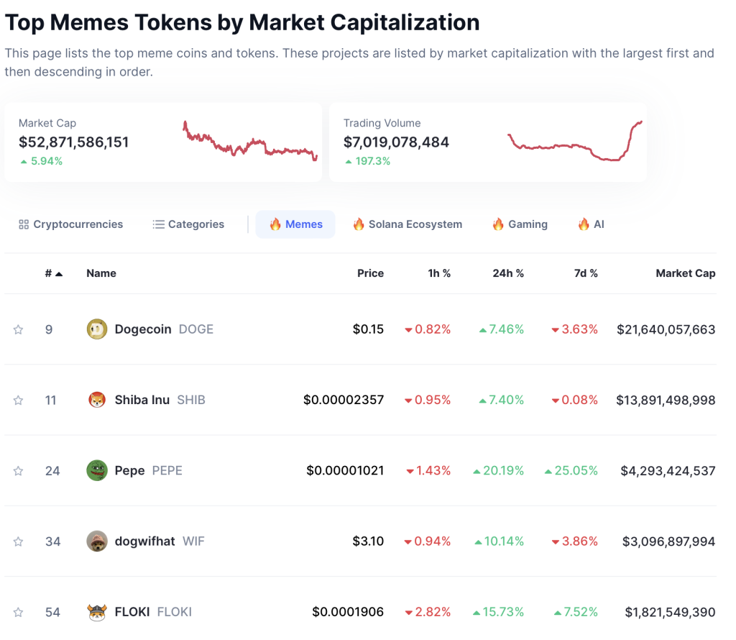This screenshot has width=736, height=640.
Task: Select the Cryptocurrencies grid icon
Action: [24, 224]
